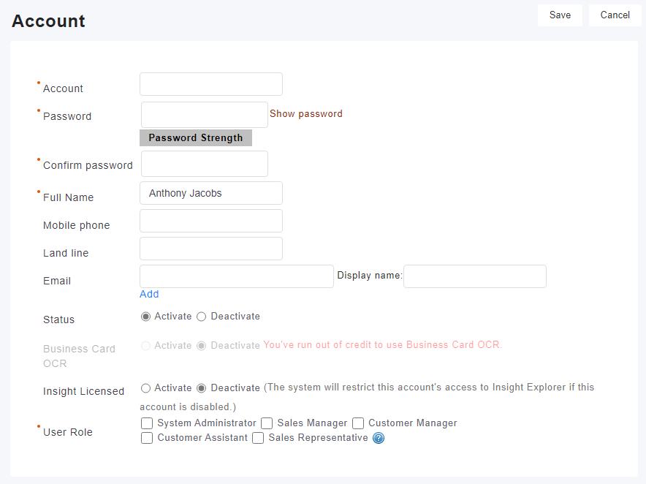The height and width of the screenshot is (484, 646).
Task: Check the System Administrator role checkbox
Action: coord(147,423)
